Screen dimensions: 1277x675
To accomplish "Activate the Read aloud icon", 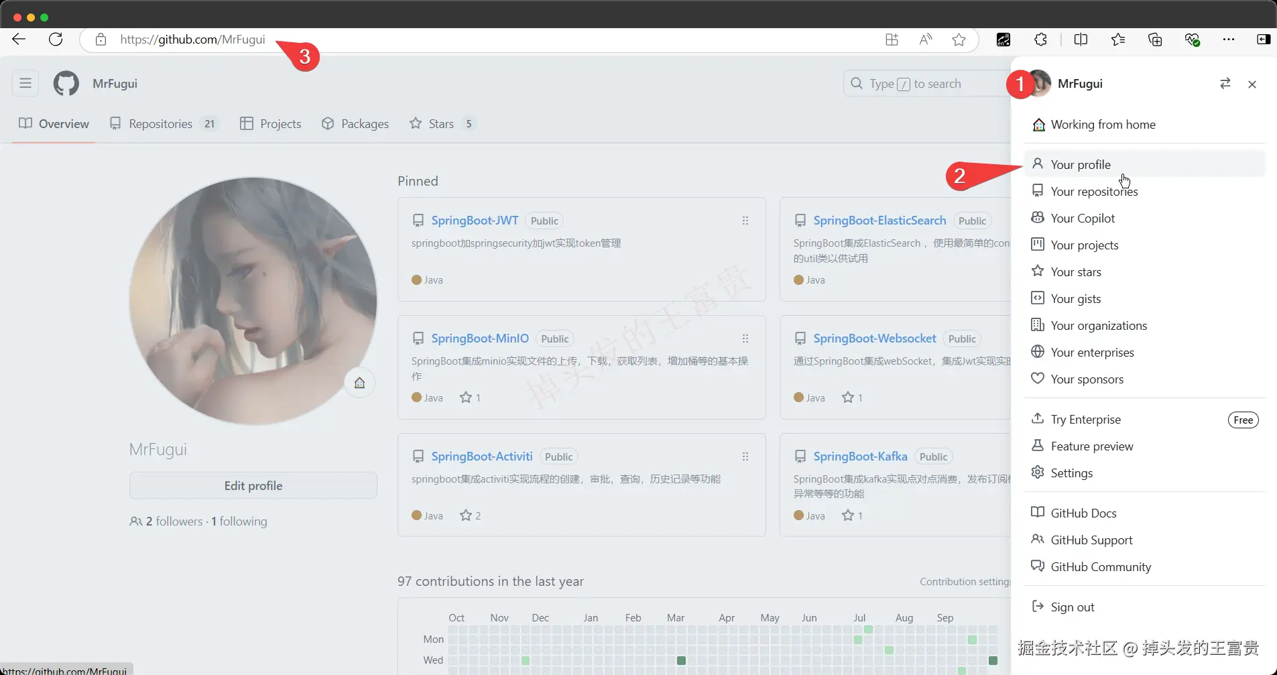I will click(926, 40).
